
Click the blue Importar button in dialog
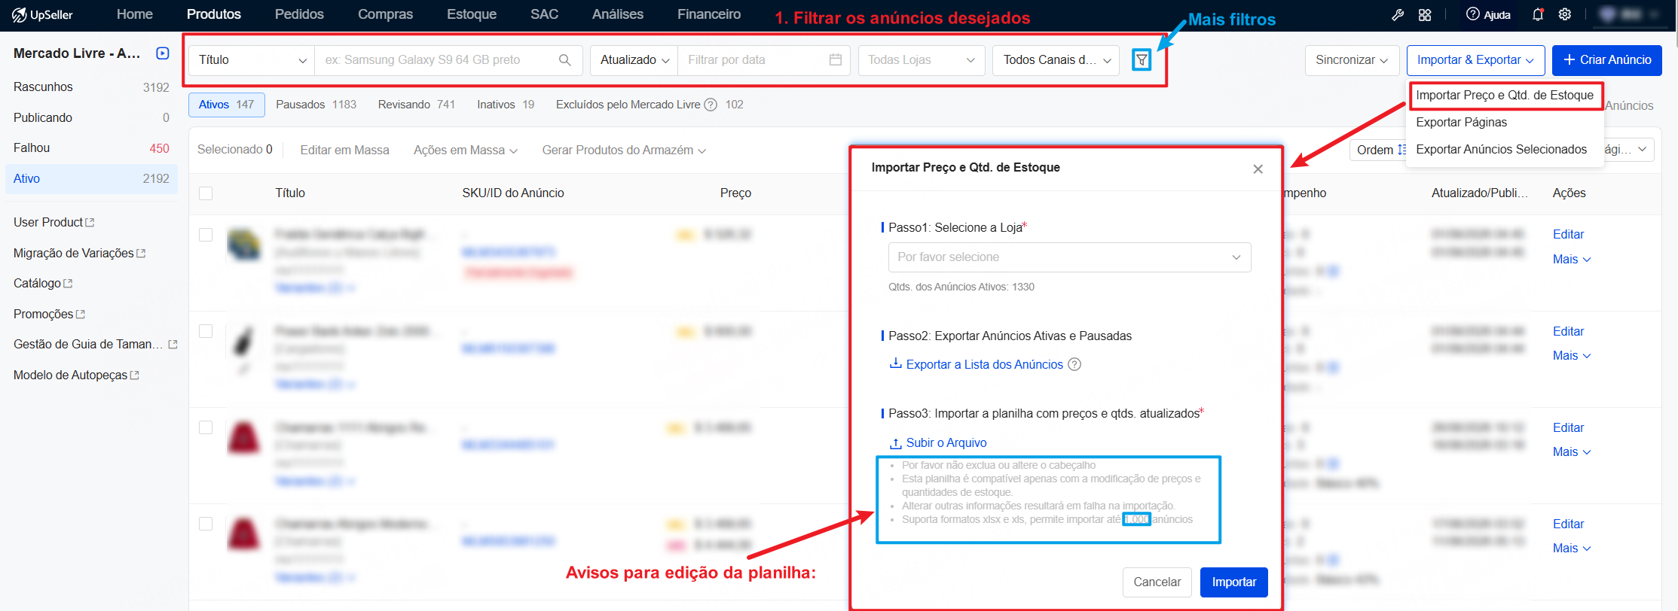1233,582
